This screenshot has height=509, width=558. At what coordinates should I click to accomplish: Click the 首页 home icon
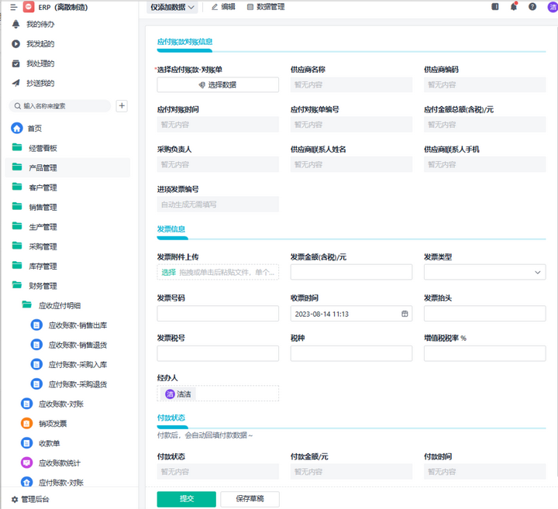(17, 129)
